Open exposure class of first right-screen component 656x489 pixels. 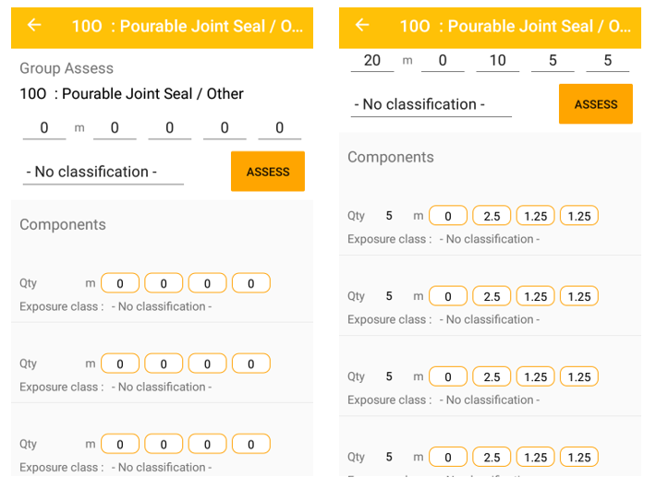(490, 239)
